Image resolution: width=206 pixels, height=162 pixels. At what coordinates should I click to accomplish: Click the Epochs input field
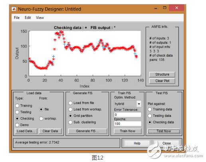128,124
